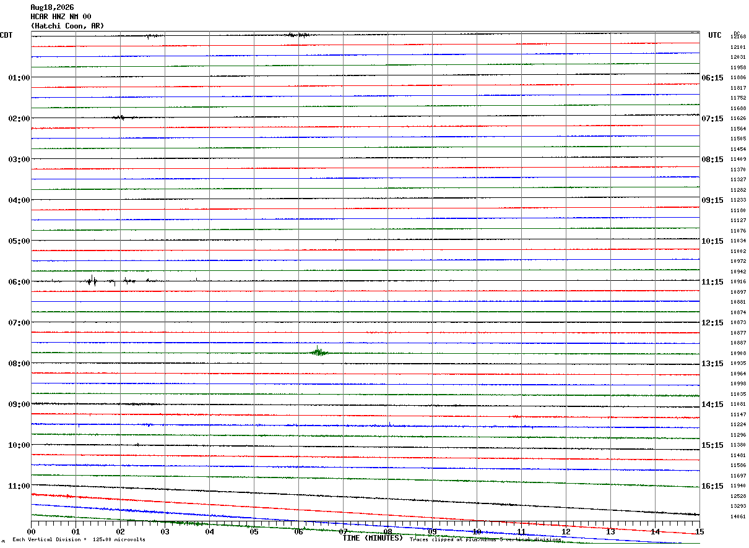The image size is (749, 548).
Task: Click the 16:15 UTC time label
Action: click(x=712, y=486)
